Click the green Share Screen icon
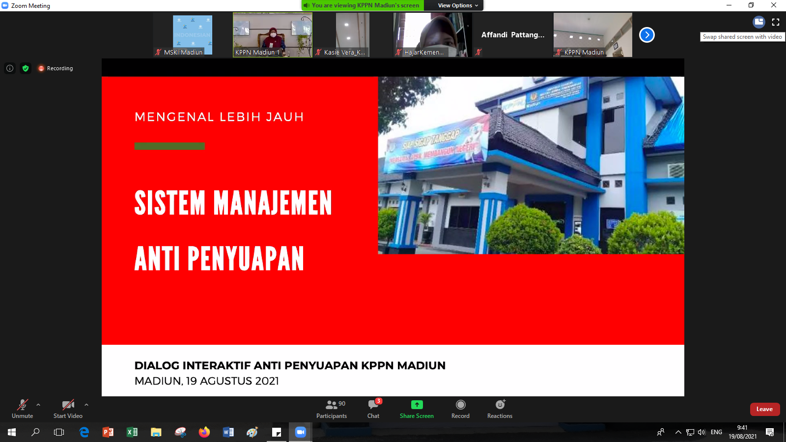Image resolution: width=786 pixels, height=442 pixels. (x=417, y=405)
